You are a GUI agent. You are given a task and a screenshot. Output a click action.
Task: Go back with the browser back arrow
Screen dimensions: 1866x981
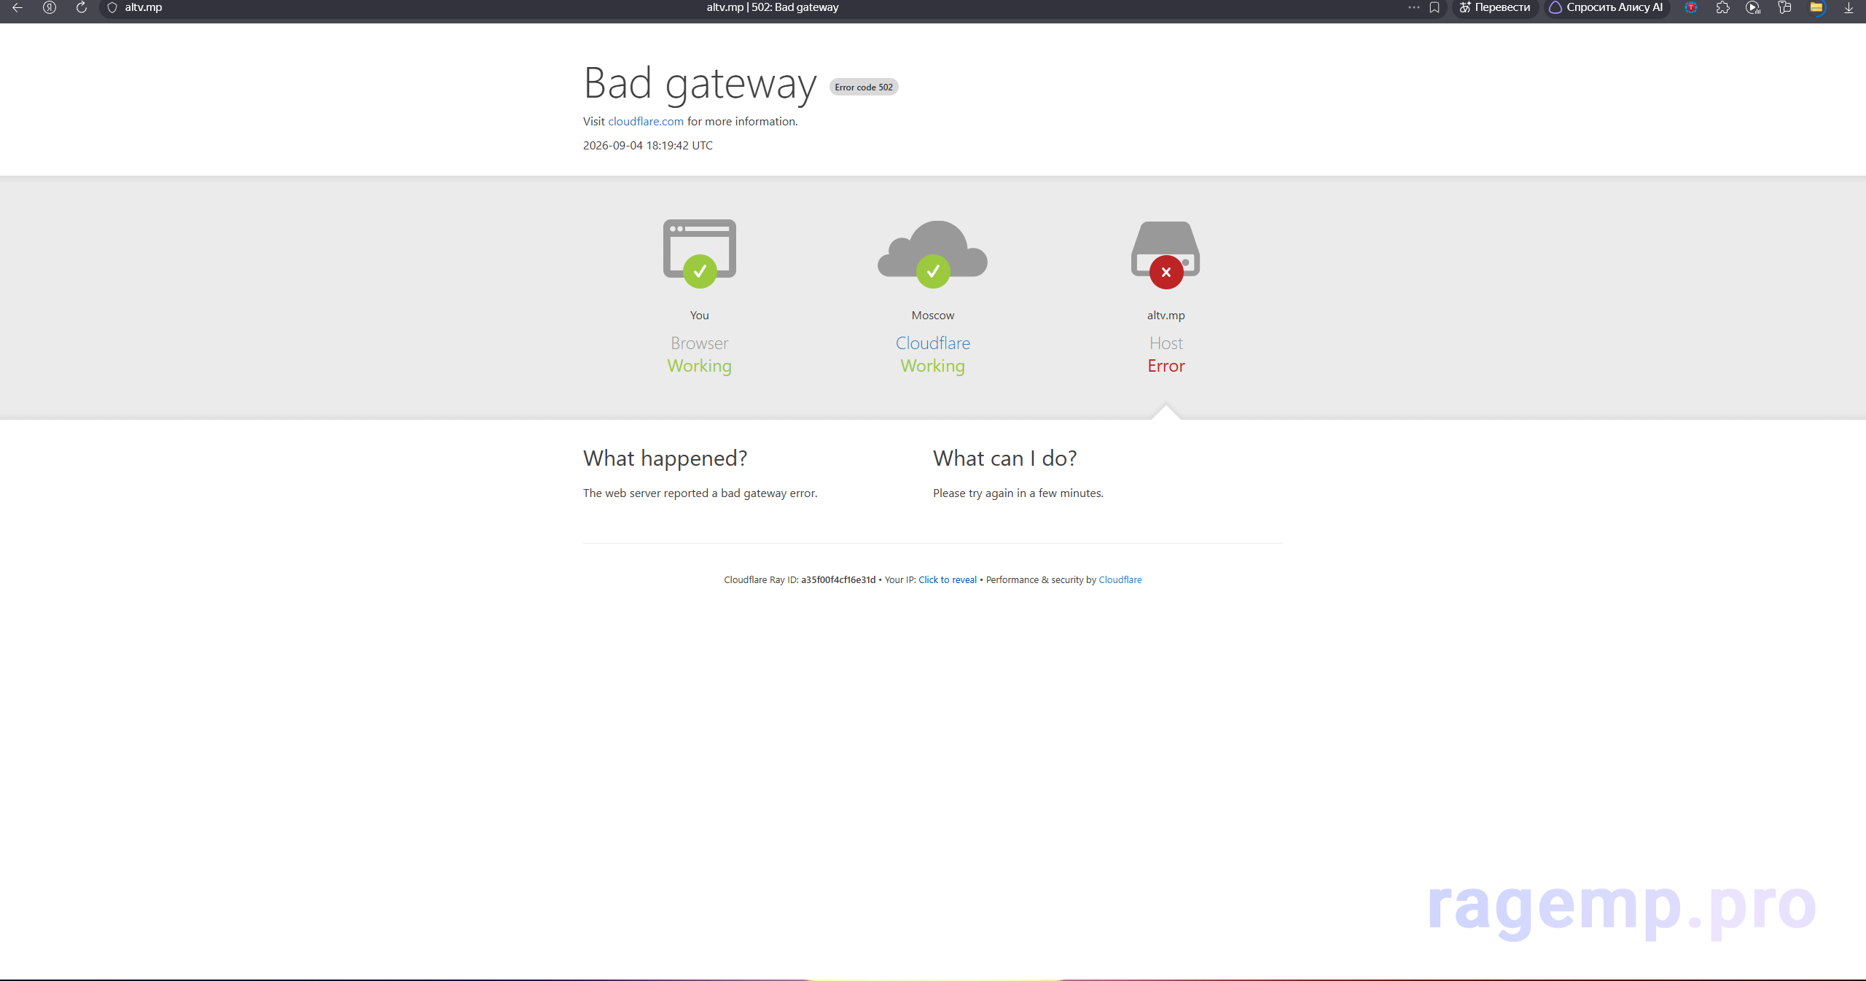[x=17, y=7]
